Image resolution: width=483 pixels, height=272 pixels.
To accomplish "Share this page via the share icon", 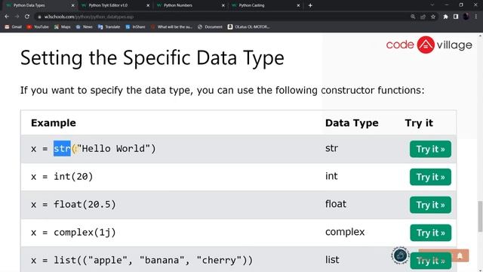I will coord(423,17).
